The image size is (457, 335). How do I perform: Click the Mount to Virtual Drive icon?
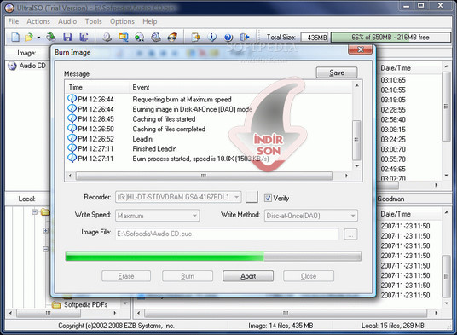pos(156,37)
